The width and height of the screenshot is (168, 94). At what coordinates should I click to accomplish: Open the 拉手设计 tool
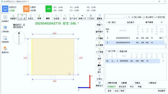coord(73,17)
